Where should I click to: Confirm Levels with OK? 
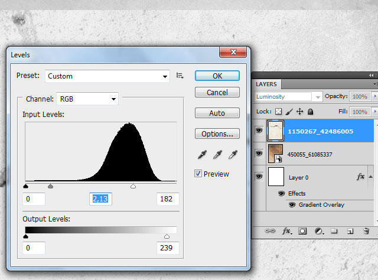pos(217,76)
